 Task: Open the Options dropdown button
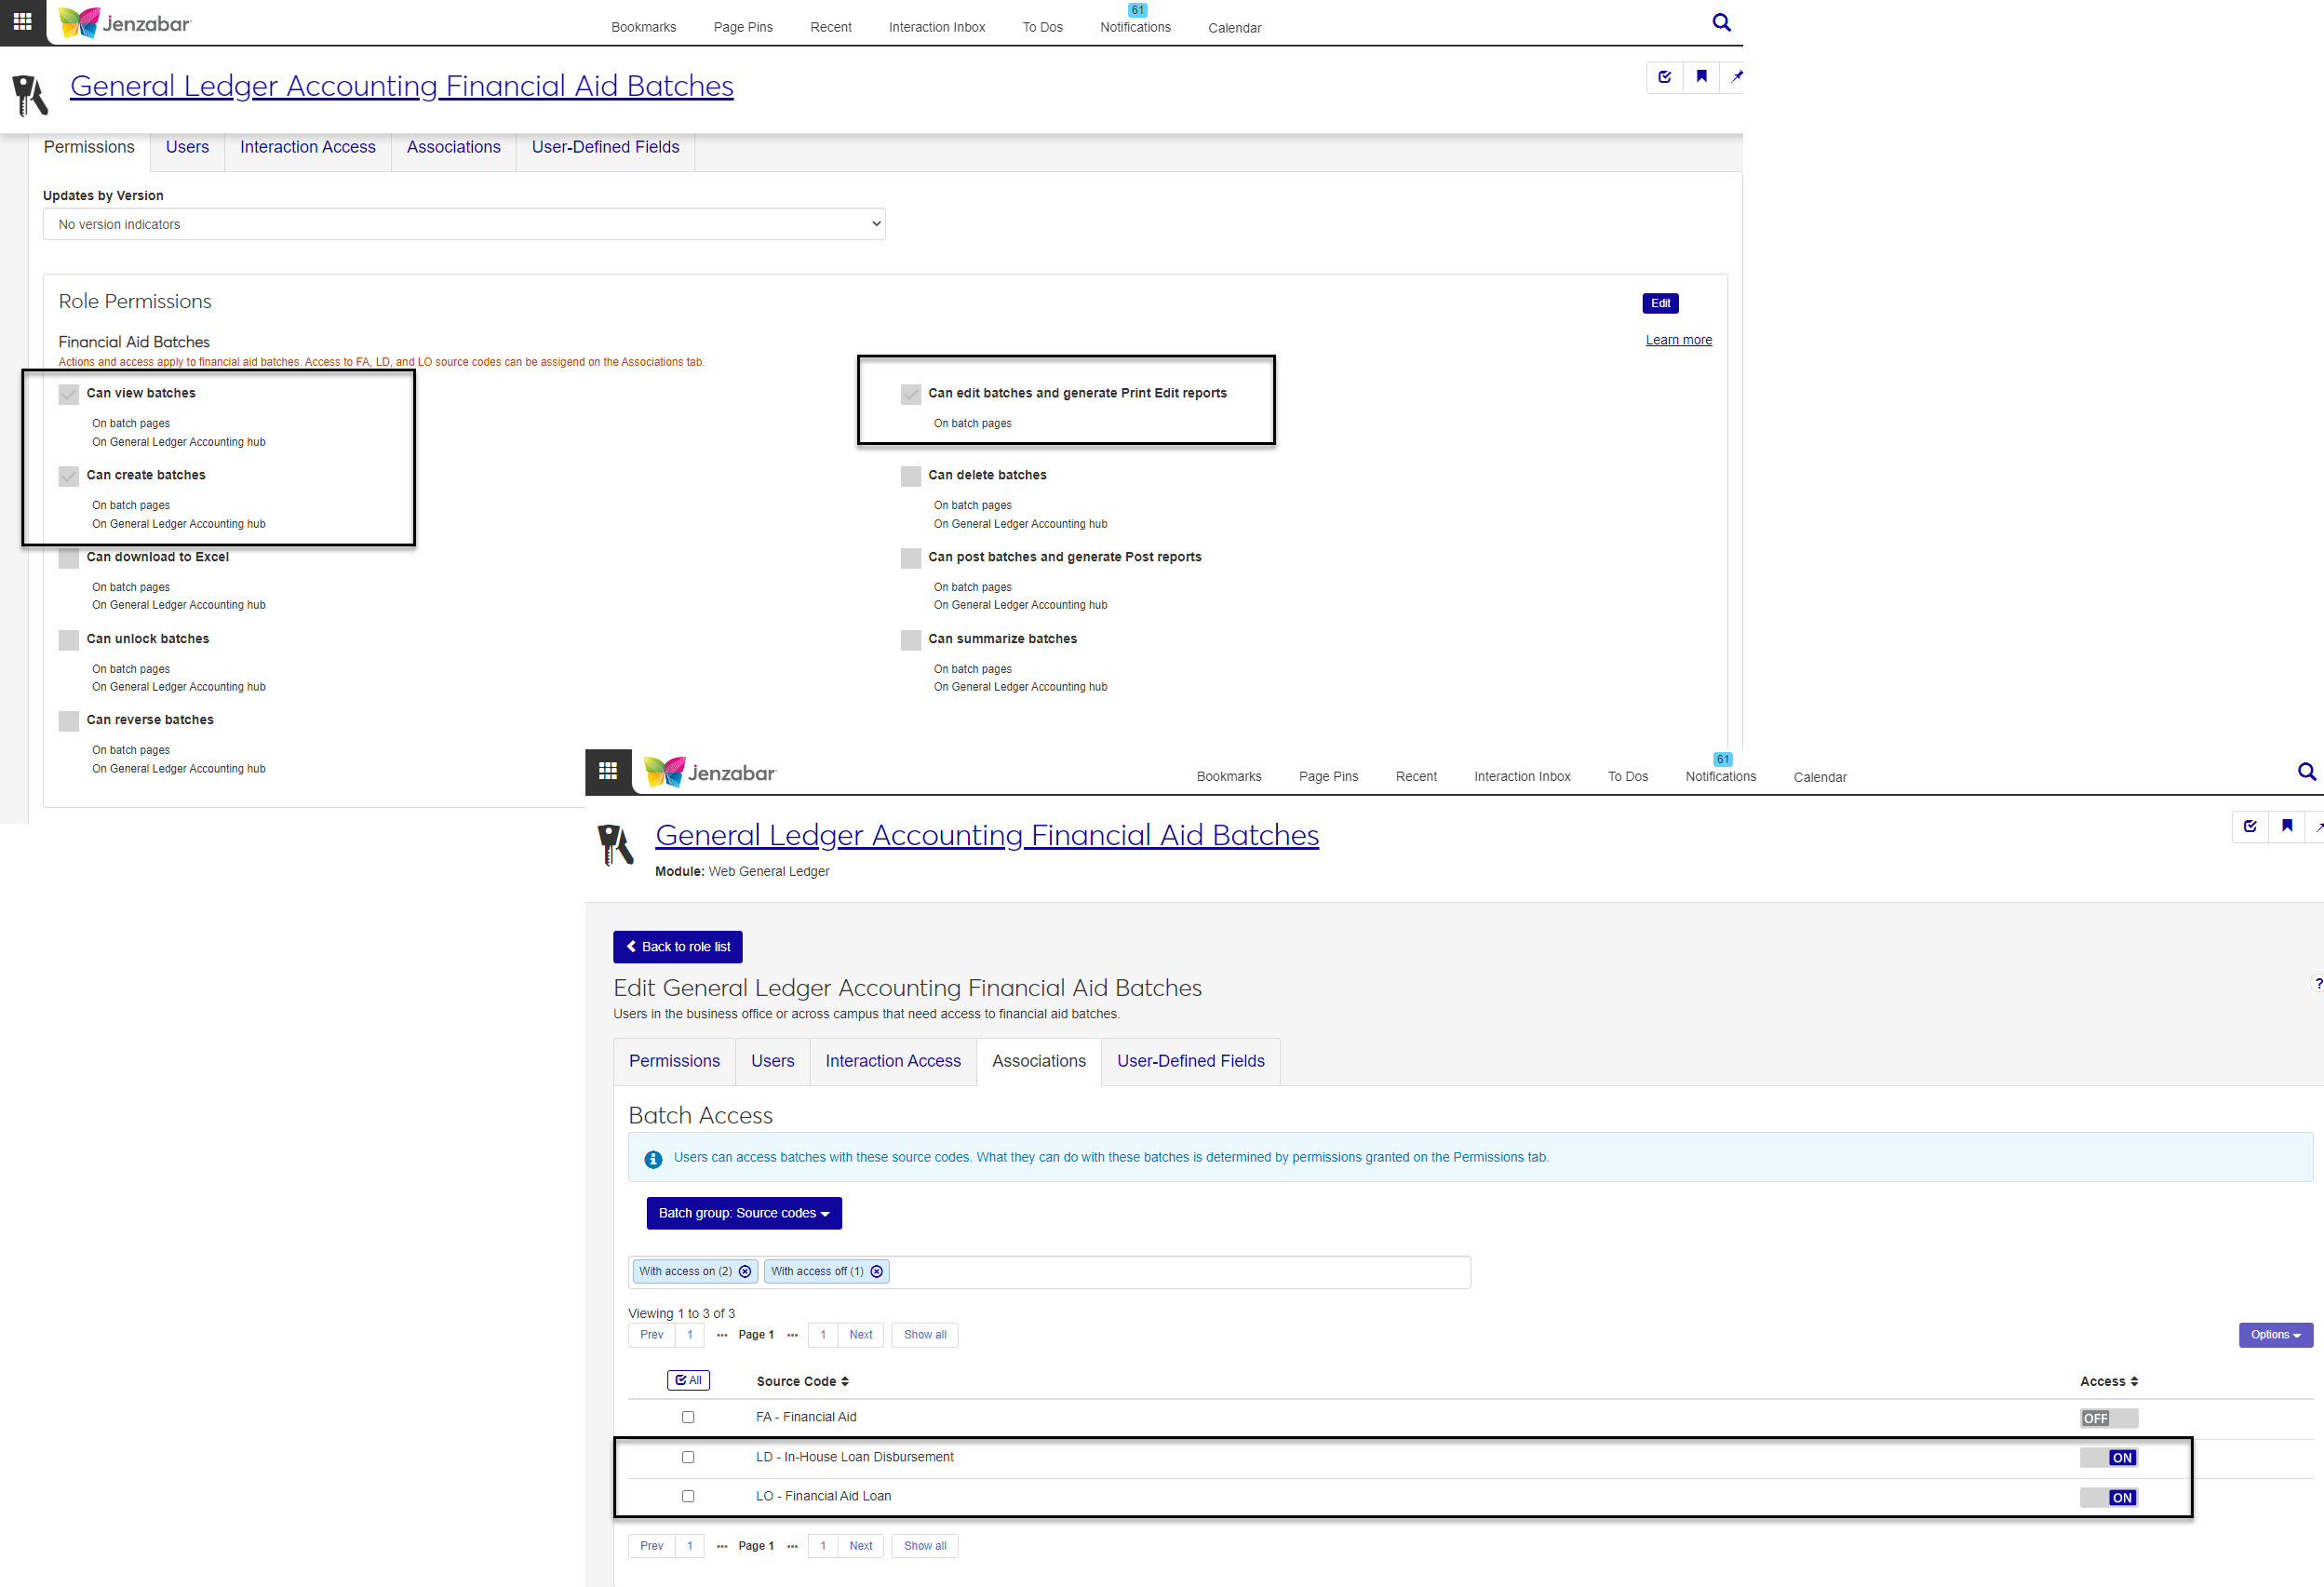pyautogui.click(x=2275, y=1335)
